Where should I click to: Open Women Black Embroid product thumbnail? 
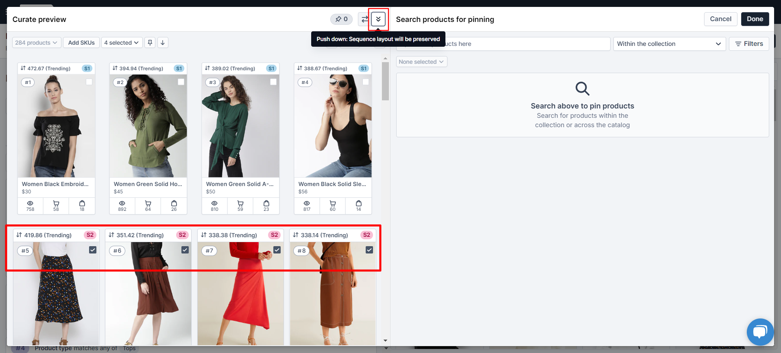[x=56, y=126]
